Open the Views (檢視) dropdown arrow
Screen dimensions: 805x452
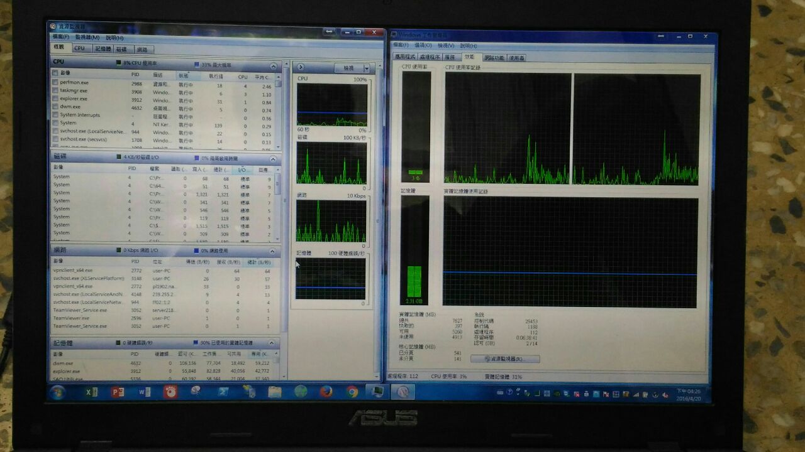click(366, 68)
